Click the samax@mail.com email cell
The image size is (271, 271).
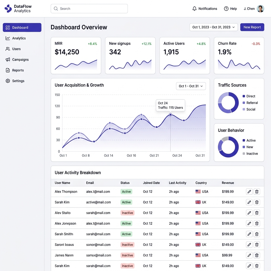98,255
